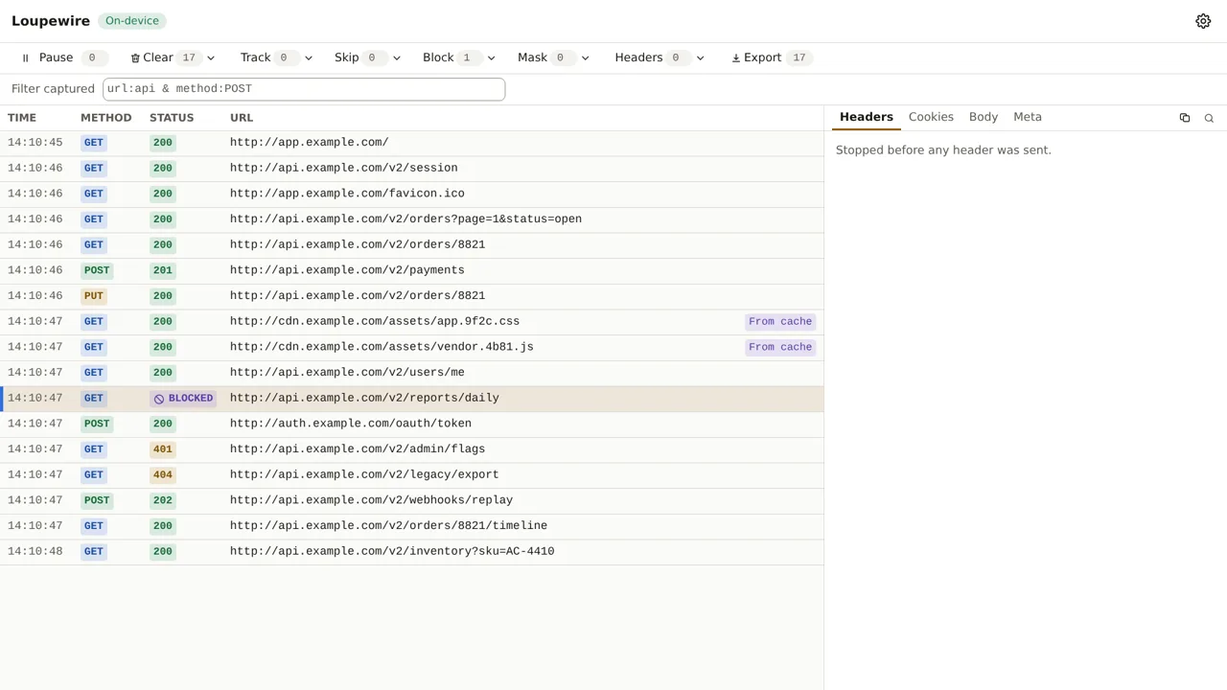Switch to the Meta tab

1028,117
